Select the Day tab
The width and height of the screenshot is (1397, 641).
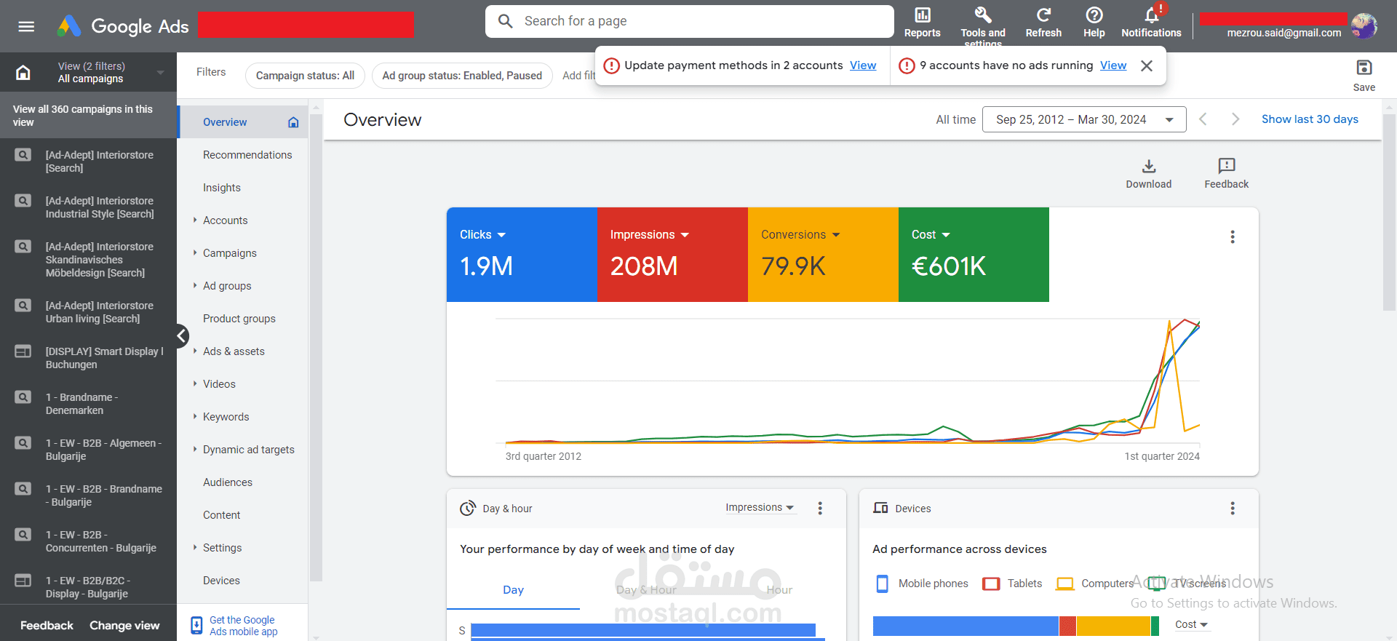click(x=513, y=590)
